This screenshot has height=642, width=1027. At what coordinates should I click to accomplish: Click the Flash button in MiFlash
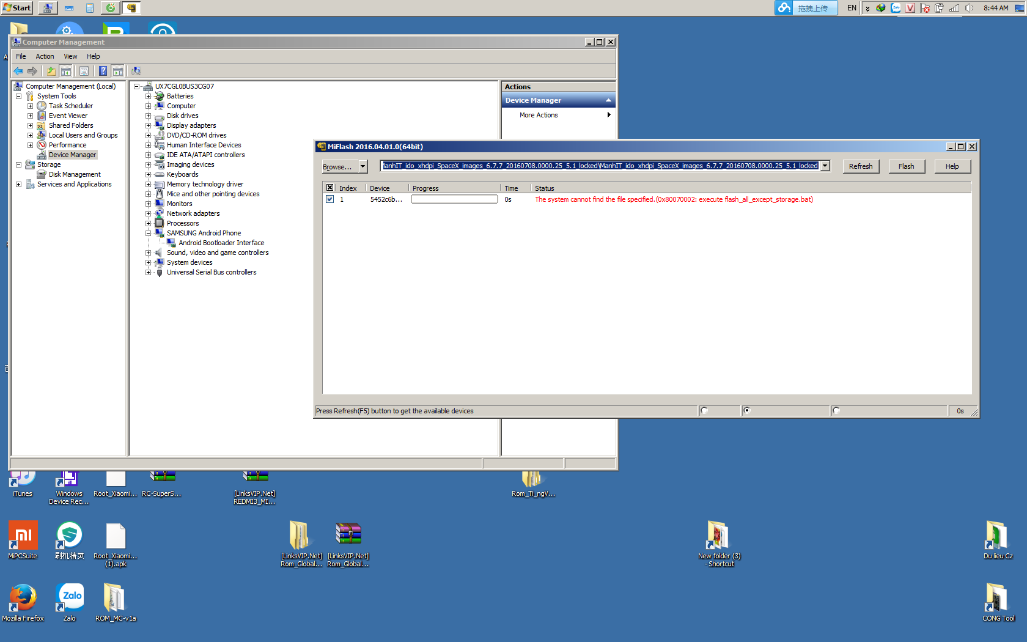[907, 166]
